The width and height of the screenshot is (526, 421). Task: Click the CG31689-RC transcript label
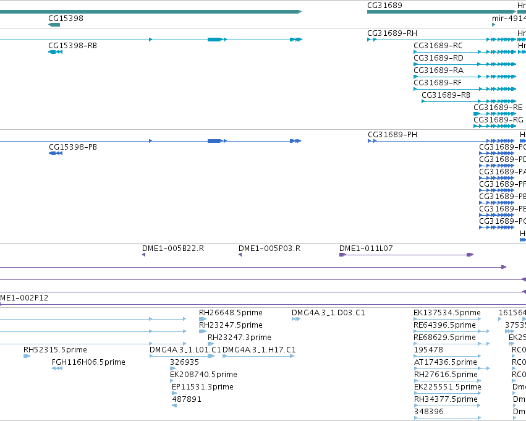pyautogui.click(x=438, y=46)
